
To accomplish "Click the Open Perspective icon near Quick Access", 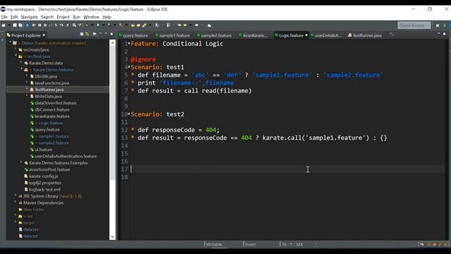I will 438,25.
